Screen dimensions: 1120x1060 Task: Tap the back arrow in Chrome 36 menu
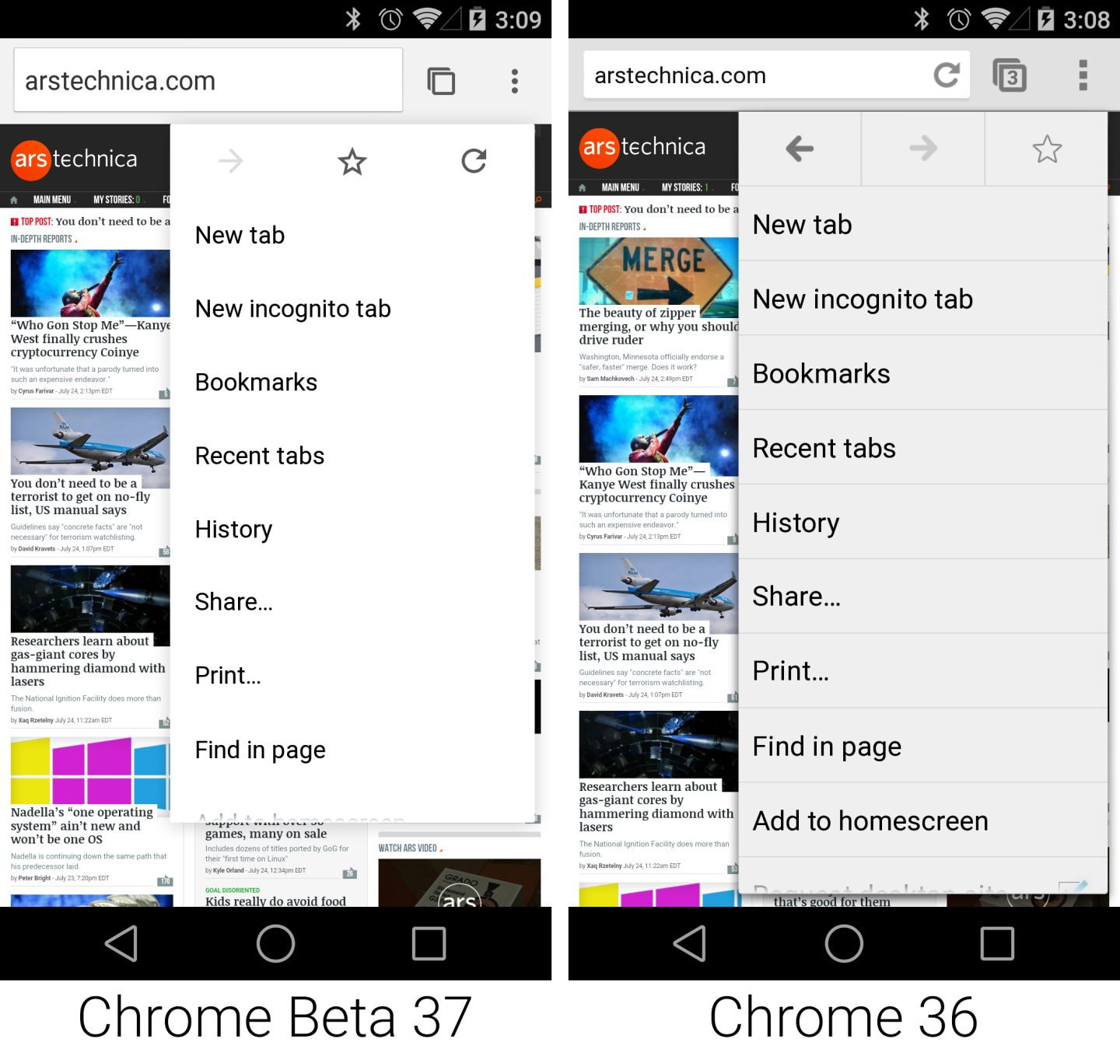(x=800, y=149)
